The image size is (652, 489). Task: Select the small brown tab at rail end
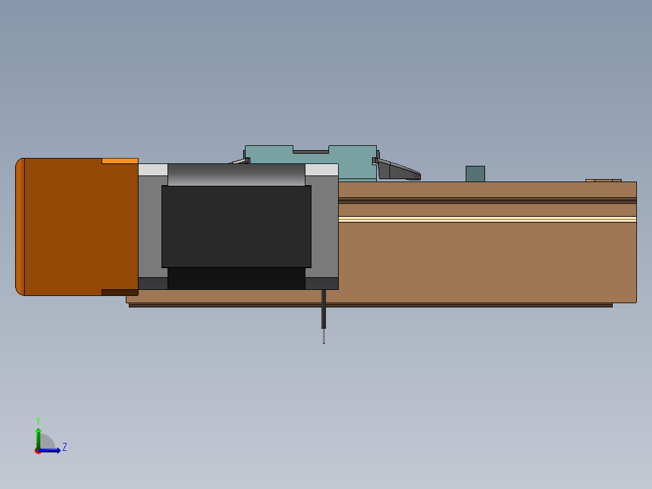(x=604, y=180)
